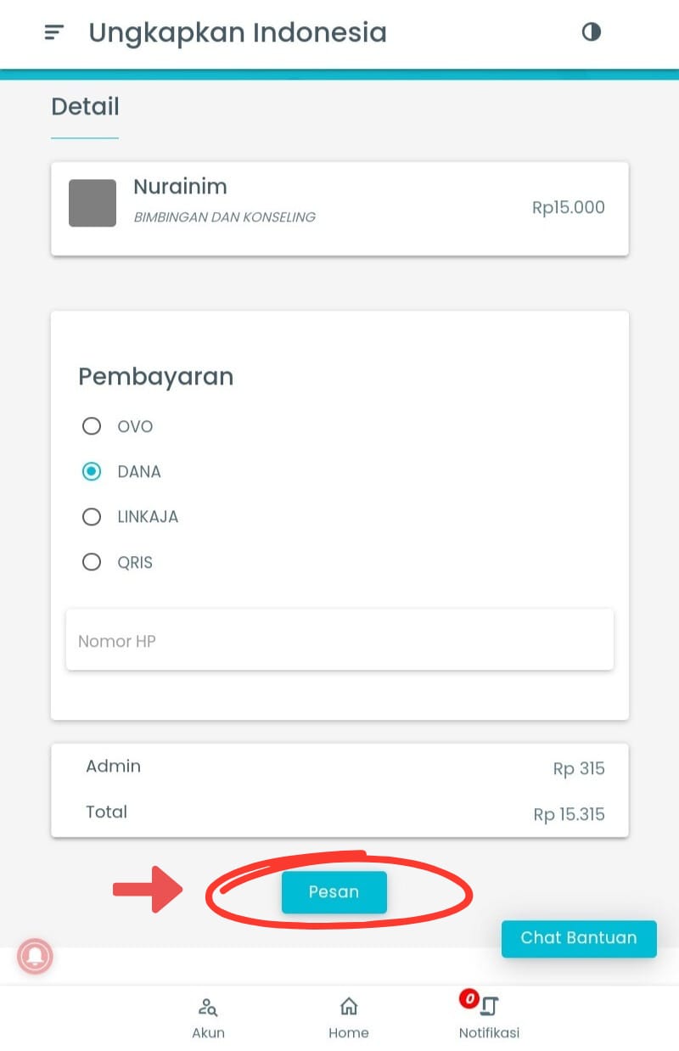Choose LINKAJA as payment method
This screenshot has height=1051, width=679.
point(92,516)
